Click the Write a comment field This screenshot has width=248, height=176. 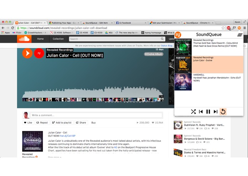96,115
